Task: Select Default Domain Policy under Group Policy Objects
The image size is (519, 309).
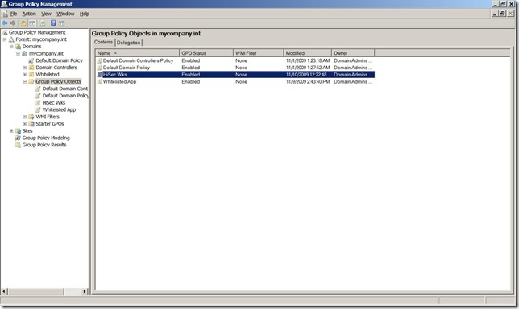Action: click(65, 96)
